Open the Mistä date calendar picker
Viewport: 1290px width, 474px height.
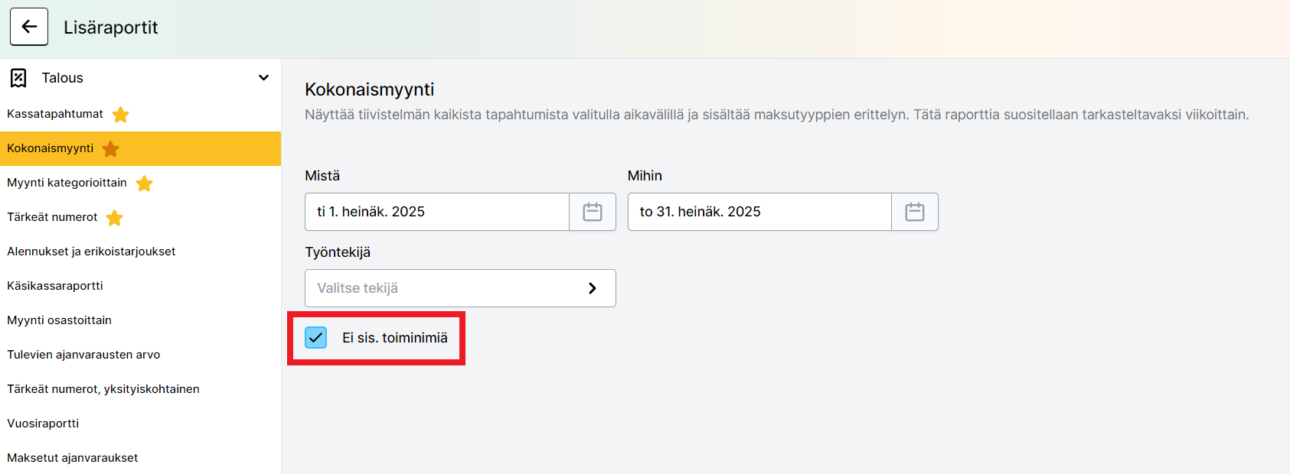(592, 212)
